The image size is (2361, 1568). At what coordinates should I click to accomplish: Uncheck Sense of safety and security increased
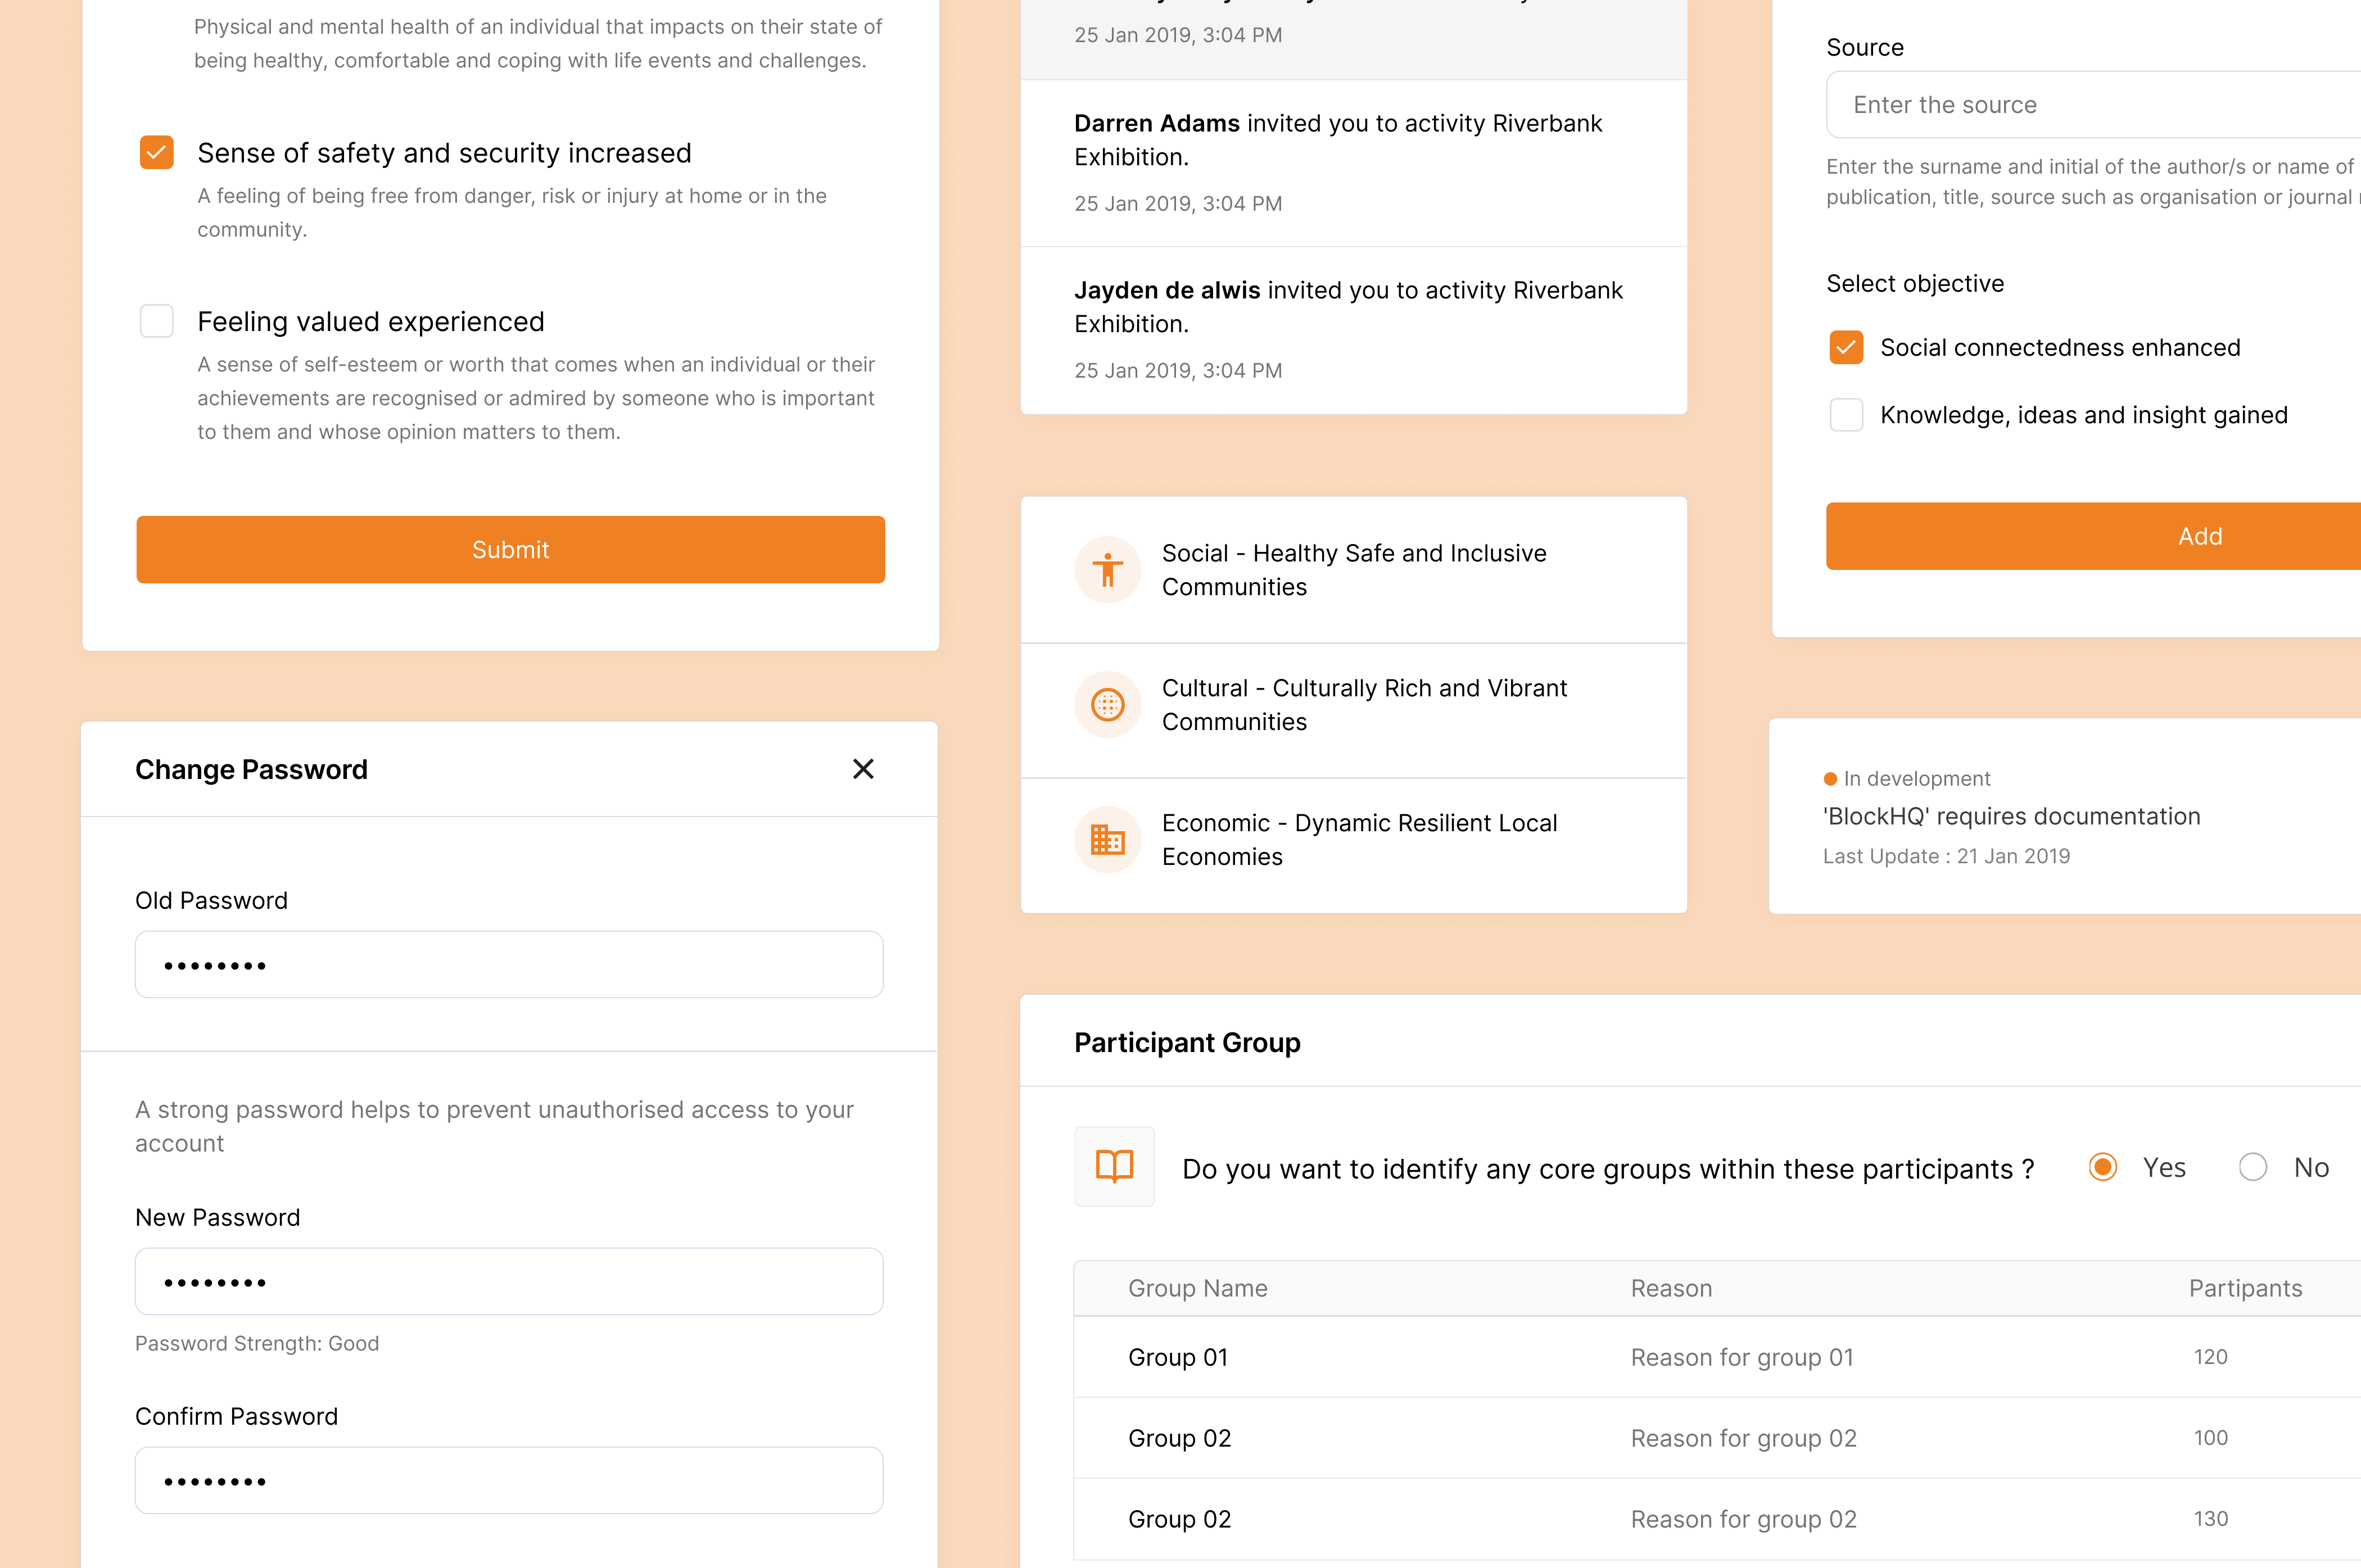(157, 153)
